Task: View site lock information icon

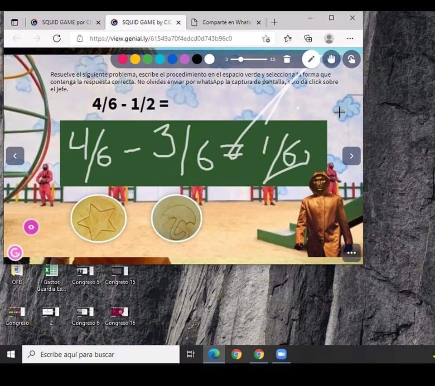Action: (80, 38)
